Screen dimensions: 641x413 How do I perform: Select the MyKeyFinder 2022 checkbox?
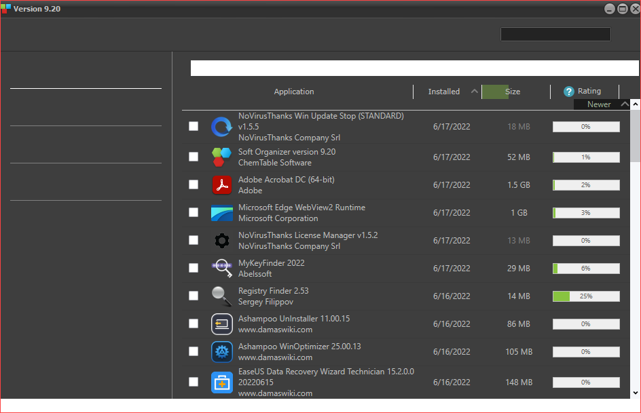(x=194, y=268)
